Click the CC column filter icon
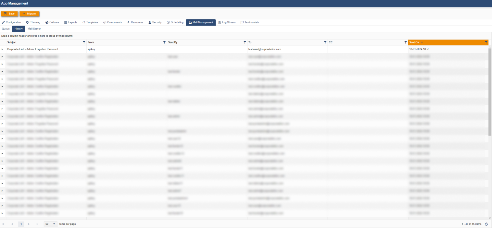 (405, 42)
